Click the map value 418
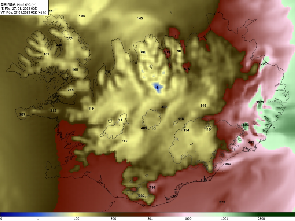The image size is (295, 221). [x=181, y=119]
